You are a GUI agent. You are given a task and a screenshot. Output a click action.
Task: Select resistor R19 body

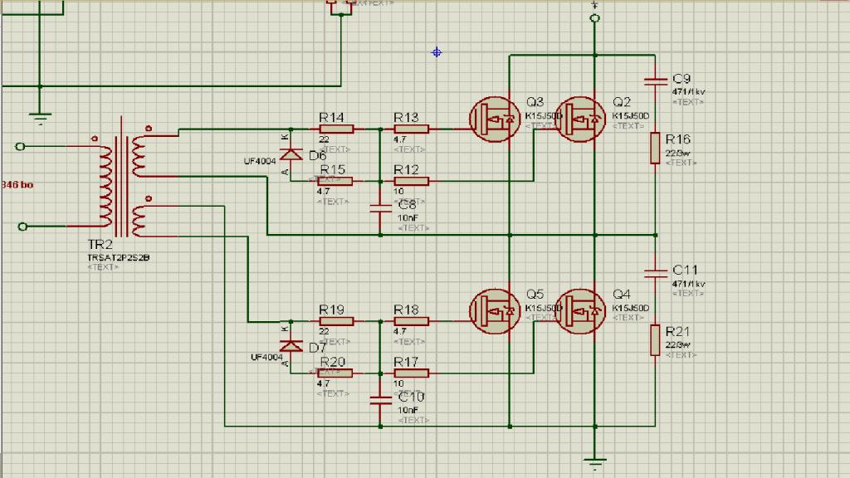(337, 321)
